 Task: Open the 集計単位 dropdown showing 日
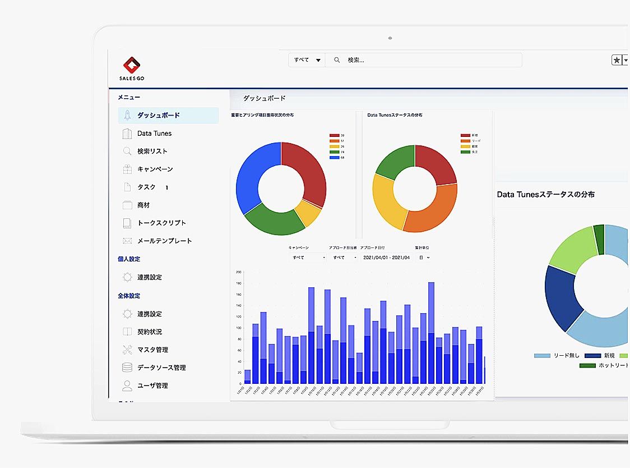pyautogui.click(x=423, y=258)
